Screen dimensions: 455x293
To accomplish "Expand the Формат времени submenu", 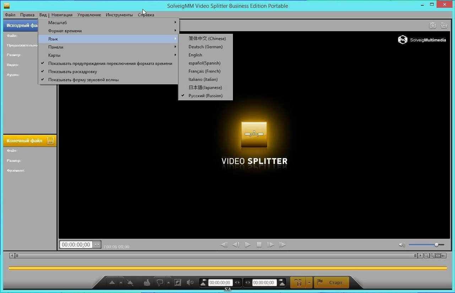I will pyautogui.click(x=108, y=31).
